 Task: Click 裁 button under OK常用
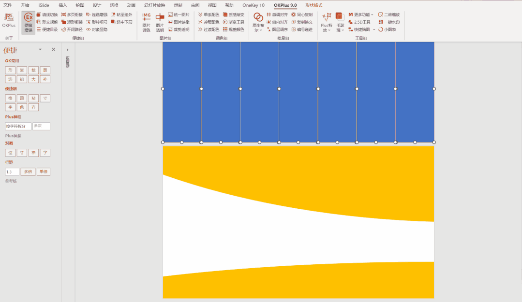click(34, 70)
